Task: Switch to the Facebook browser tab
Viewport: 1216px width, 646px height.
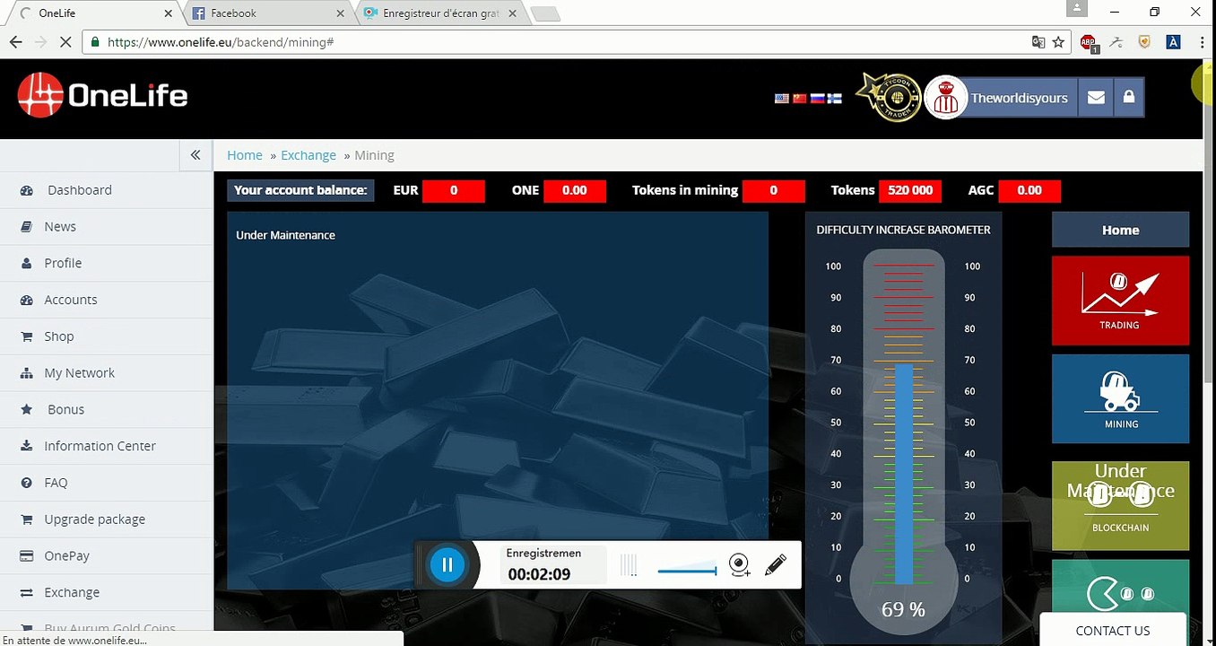Action: click(x=267, y=13)
